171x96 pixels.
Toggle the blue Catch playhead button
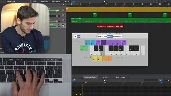[x=73, y=2]
